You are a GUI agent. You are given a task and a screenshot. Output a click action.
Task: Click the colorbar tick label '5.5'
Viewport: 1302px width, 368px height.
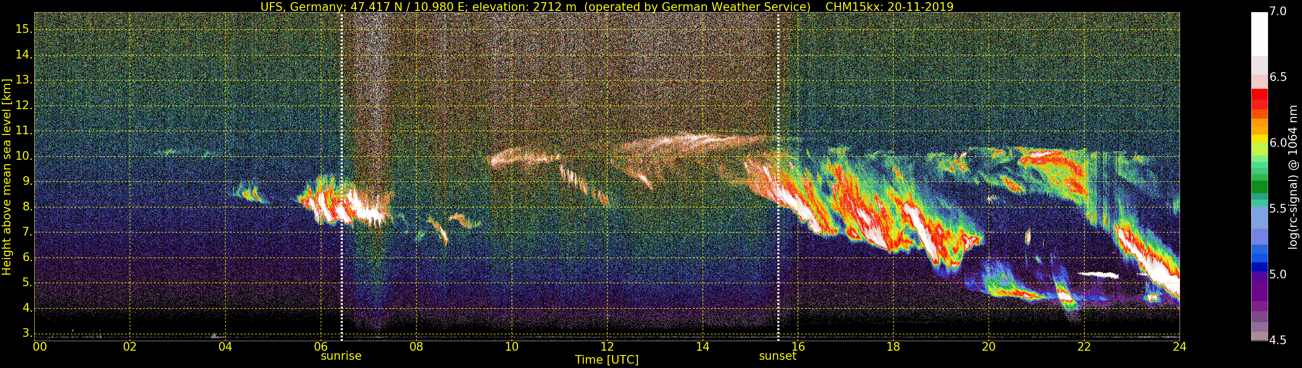1278,209
